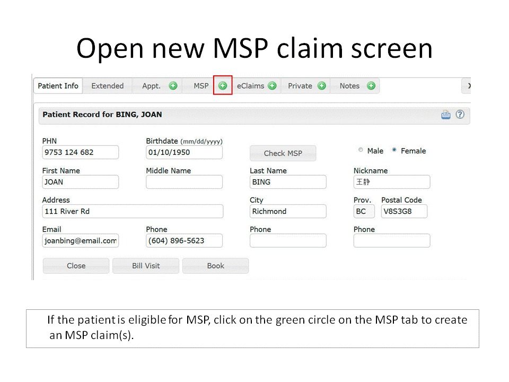Select the Patient Info tab
The height and width of the screenshot is (382, 509).
pos(57,85)
